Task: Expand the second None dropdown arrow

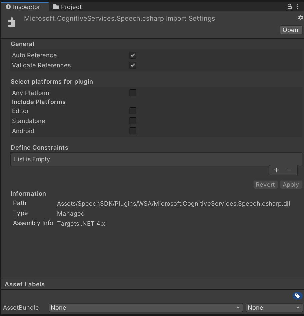Action: point(299,307)
